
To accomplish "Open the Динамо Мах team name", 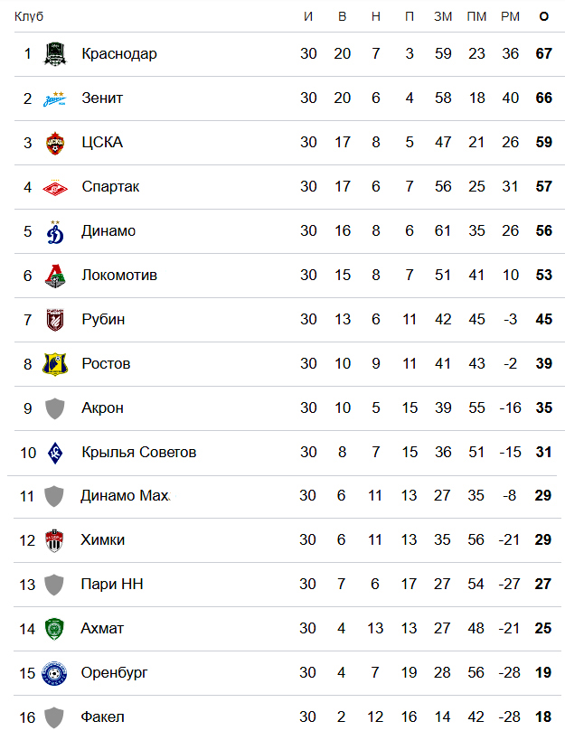I will (x=125, y=495).
